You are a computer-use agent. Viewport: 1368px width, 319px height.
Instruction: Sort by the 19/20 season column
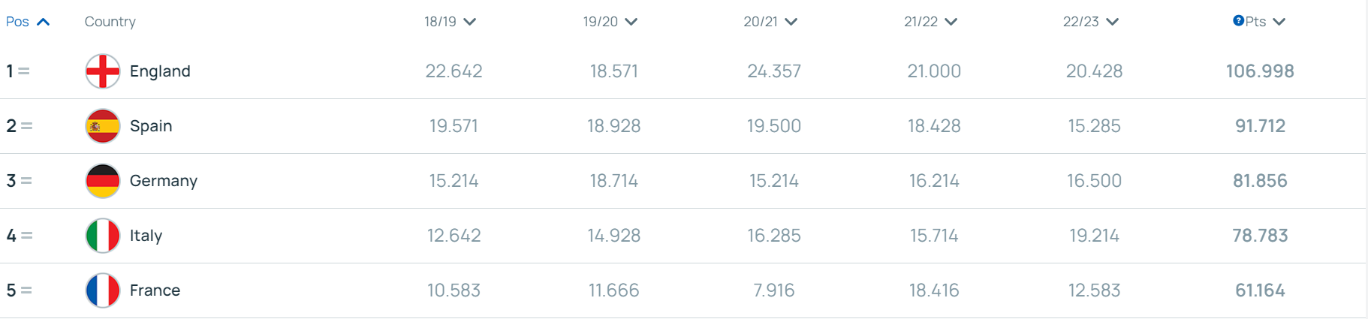[610, 22]
